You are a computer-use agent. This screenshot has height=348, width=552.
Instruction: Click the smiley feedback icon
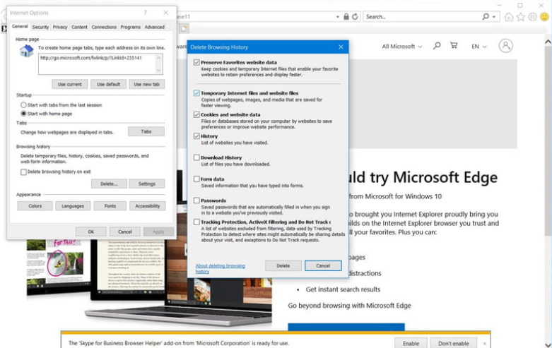click(x=545, y=17)
